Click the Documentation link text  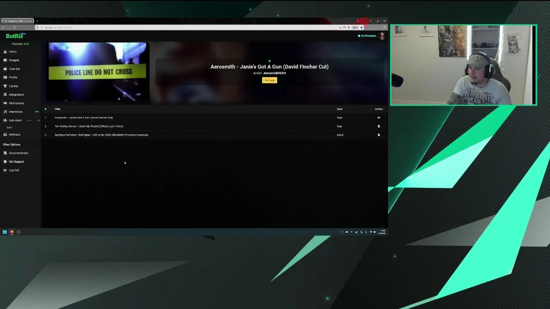(18, 153)
